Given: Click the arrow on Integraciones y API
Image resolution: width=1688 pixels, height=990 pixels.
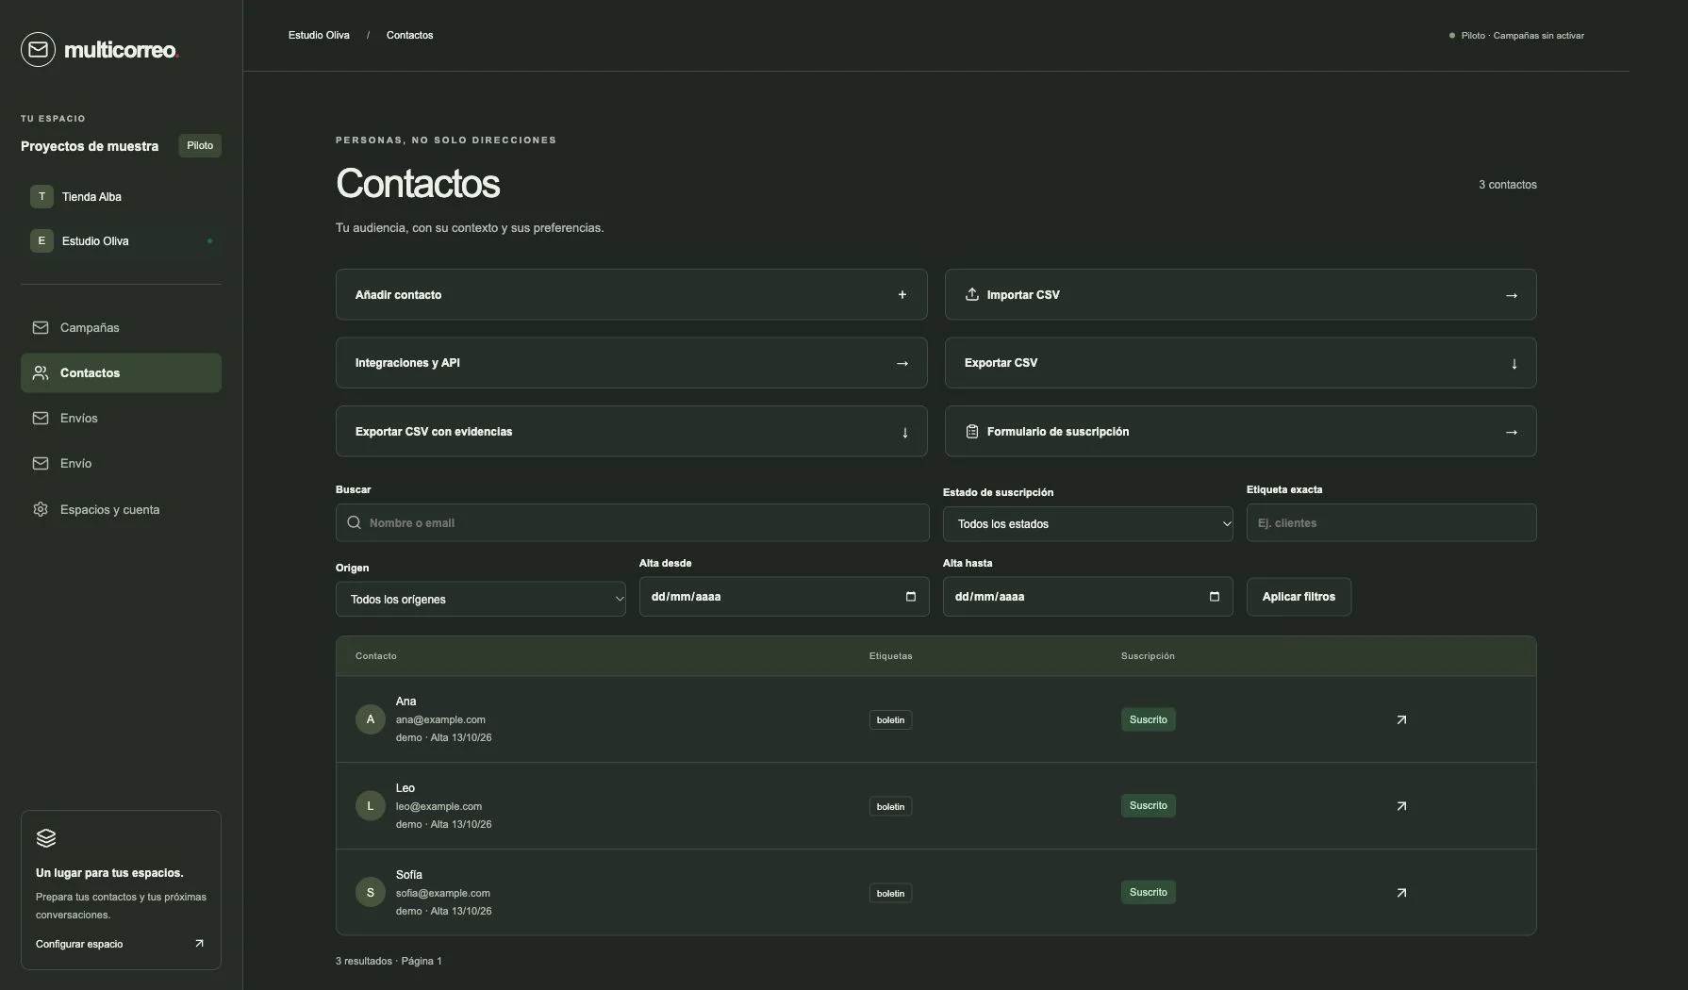Looking at the screenshot, I should pos(902,363).
